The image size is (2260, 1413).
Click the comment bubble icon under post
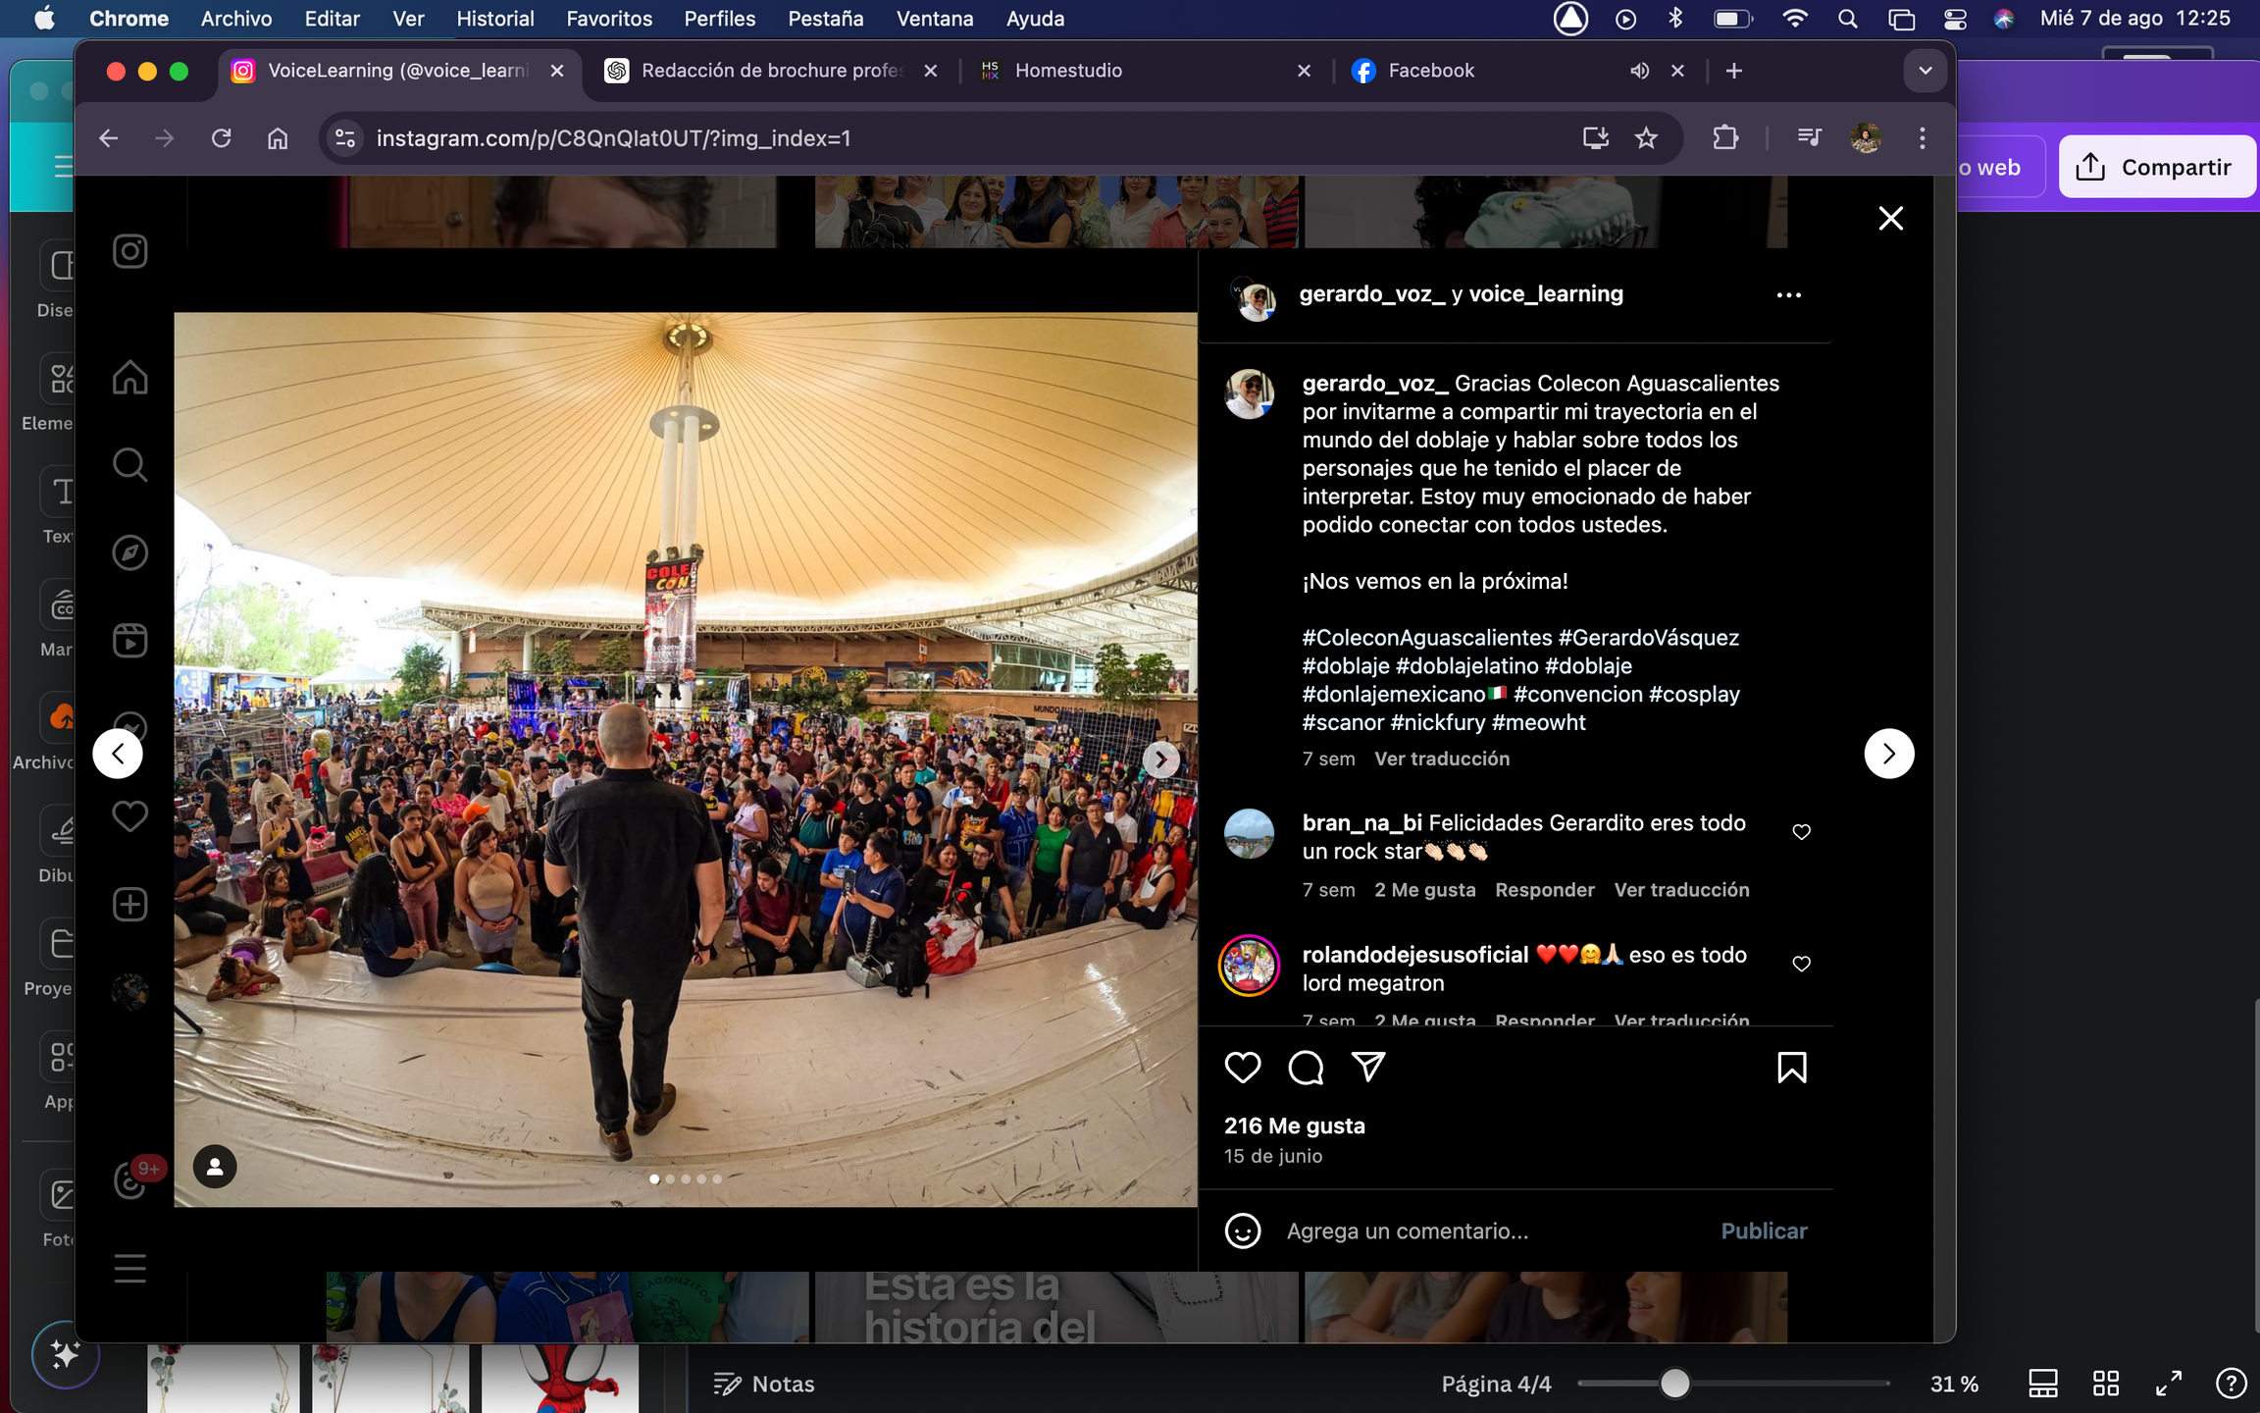tap(1306, 1068)
